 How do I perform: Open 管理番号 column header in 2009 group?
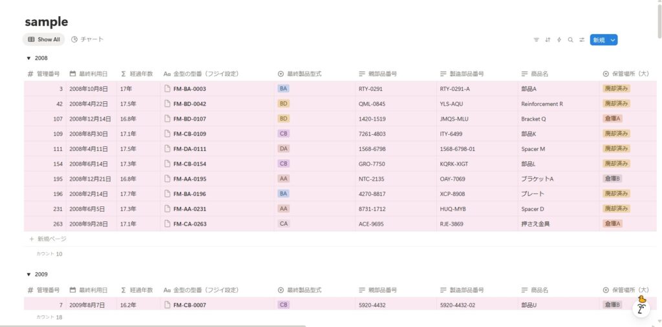tap(45, 290)
